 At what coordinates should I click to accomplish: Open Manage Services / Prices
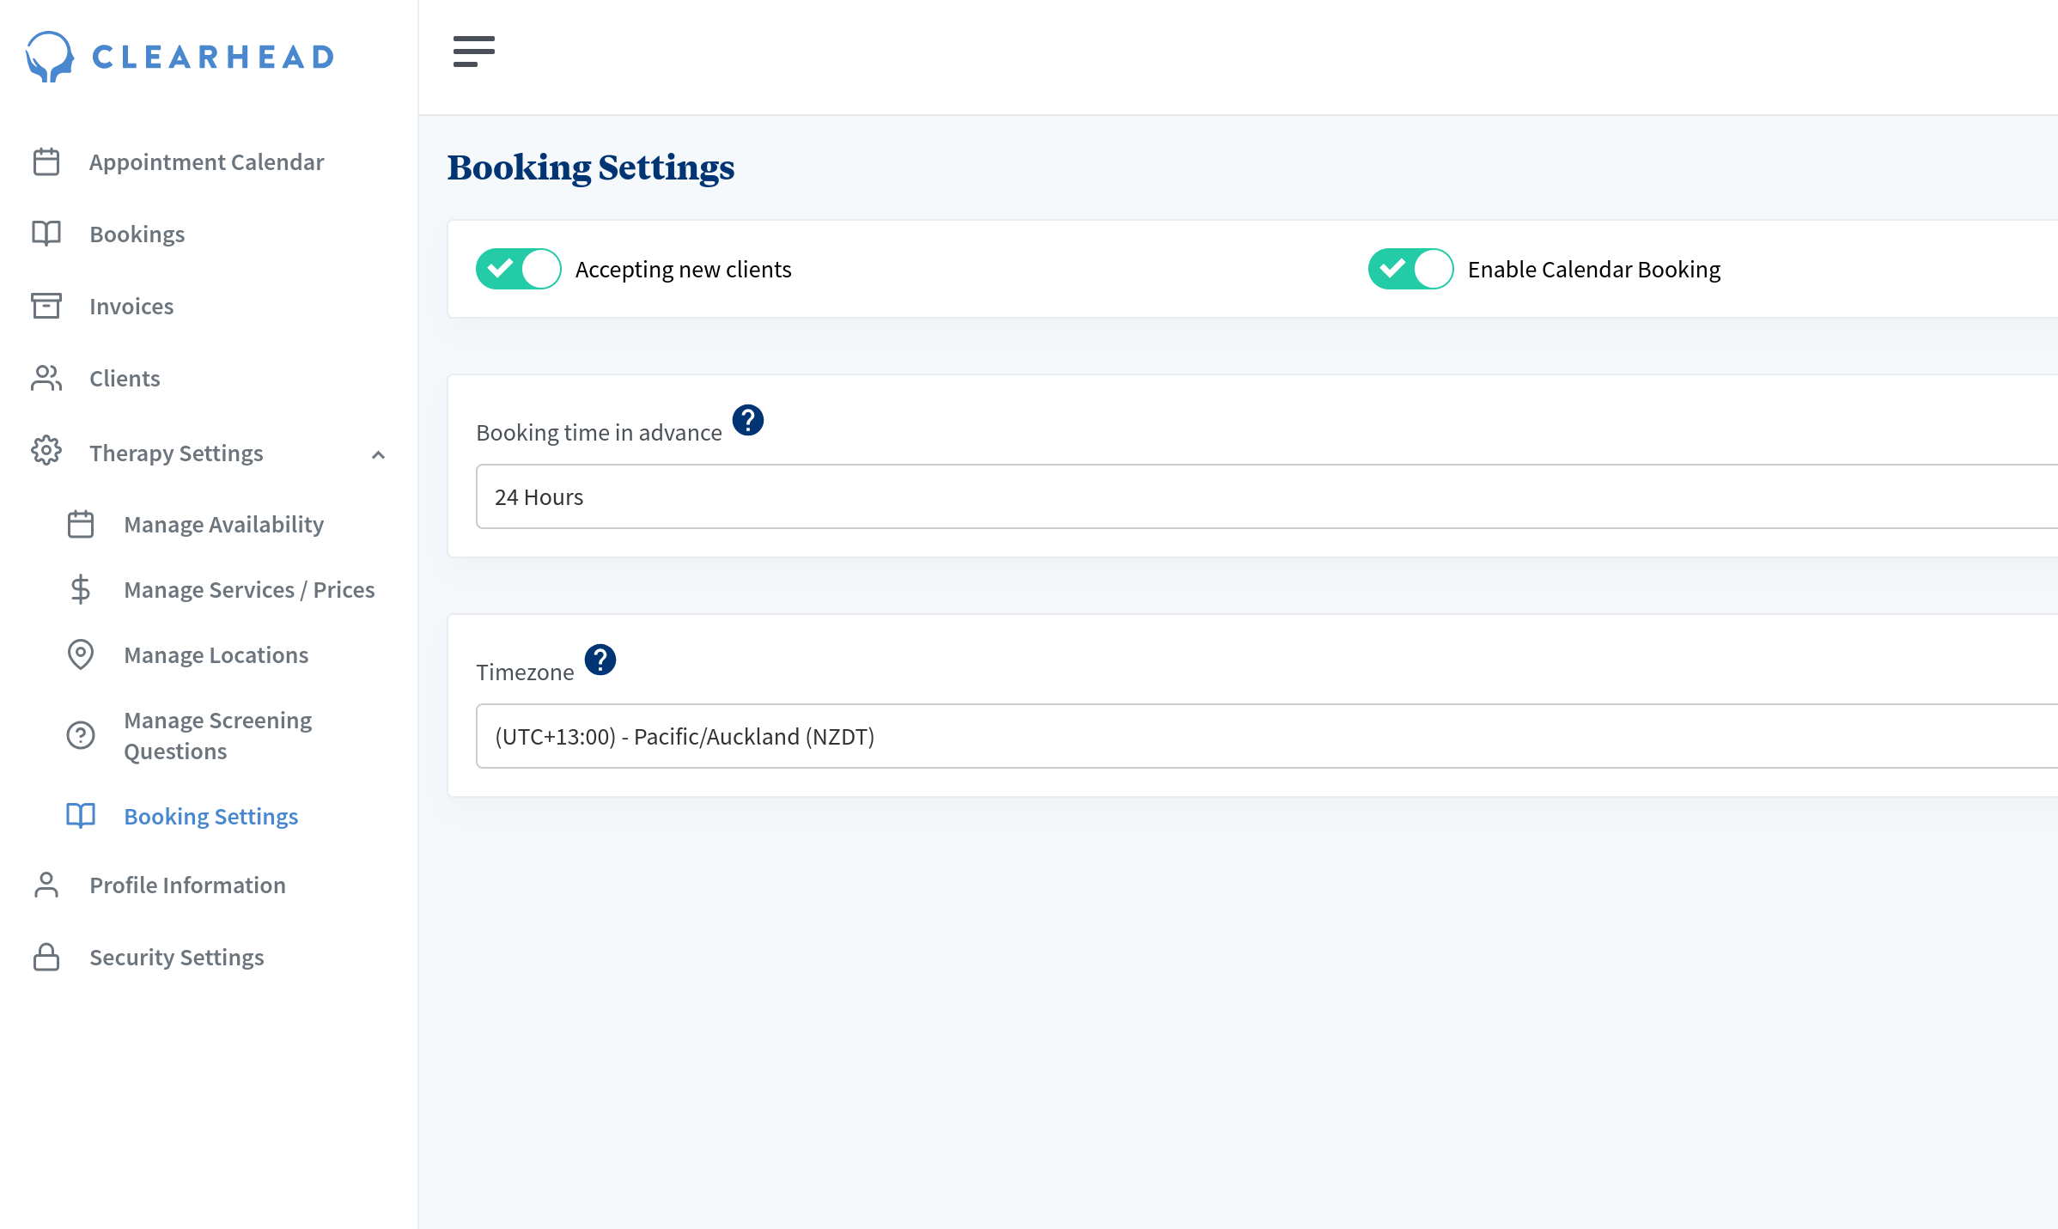coord(249,589)
